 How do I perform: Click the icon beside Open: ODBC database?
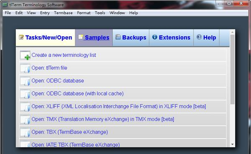25,81
